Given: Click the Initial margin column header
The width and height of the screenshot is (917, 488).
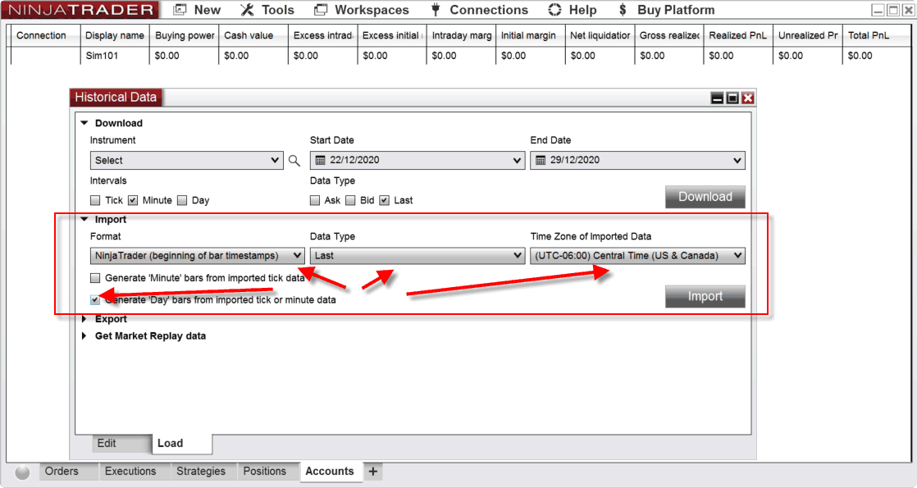Looking at the screenshot, I should point(531,36).
